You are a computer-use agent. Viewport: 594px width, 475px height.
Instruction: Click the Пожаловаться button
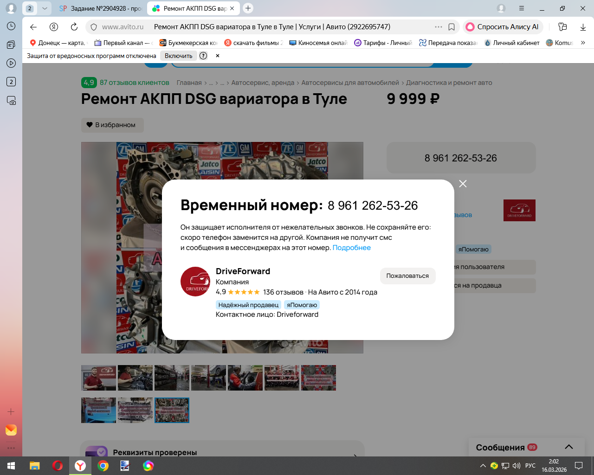407,276
